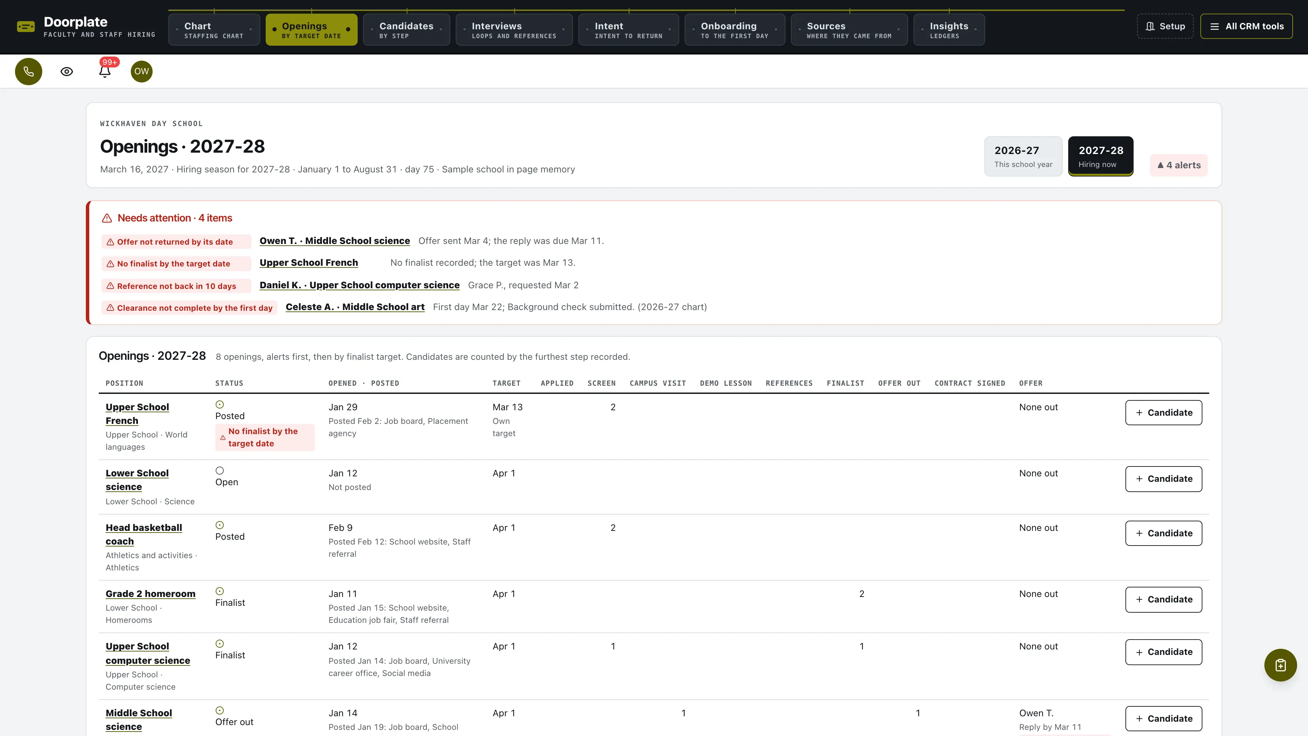The image size is (1308, 736).
Task: Click the STATUS column header
Action: [x=229, y=383]
